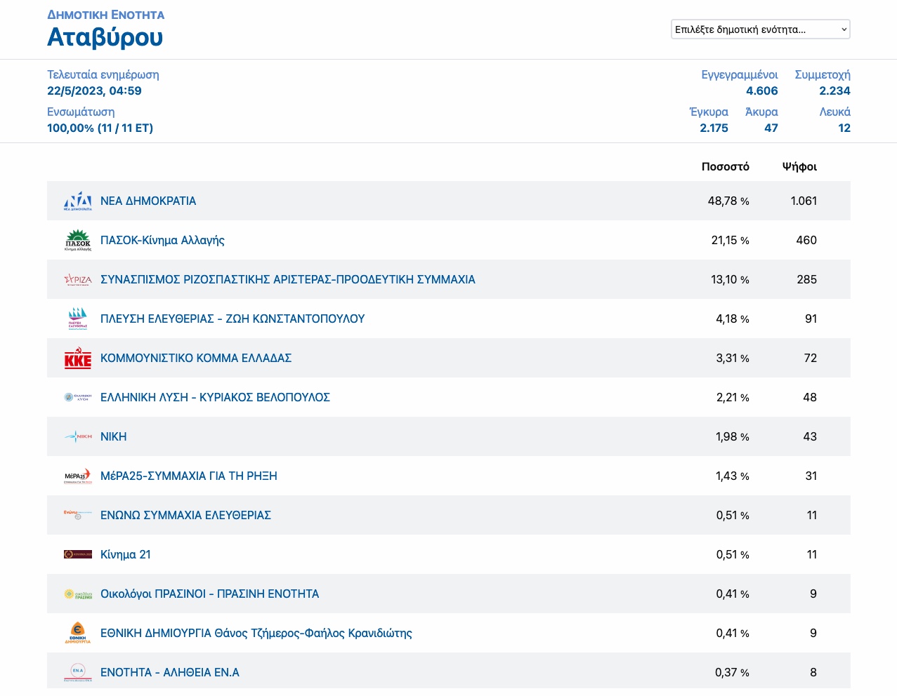Image resolution: width=897 pixels, height=696 pixels.
Task: Click the 31 votes cell
Action: point(811,476)
